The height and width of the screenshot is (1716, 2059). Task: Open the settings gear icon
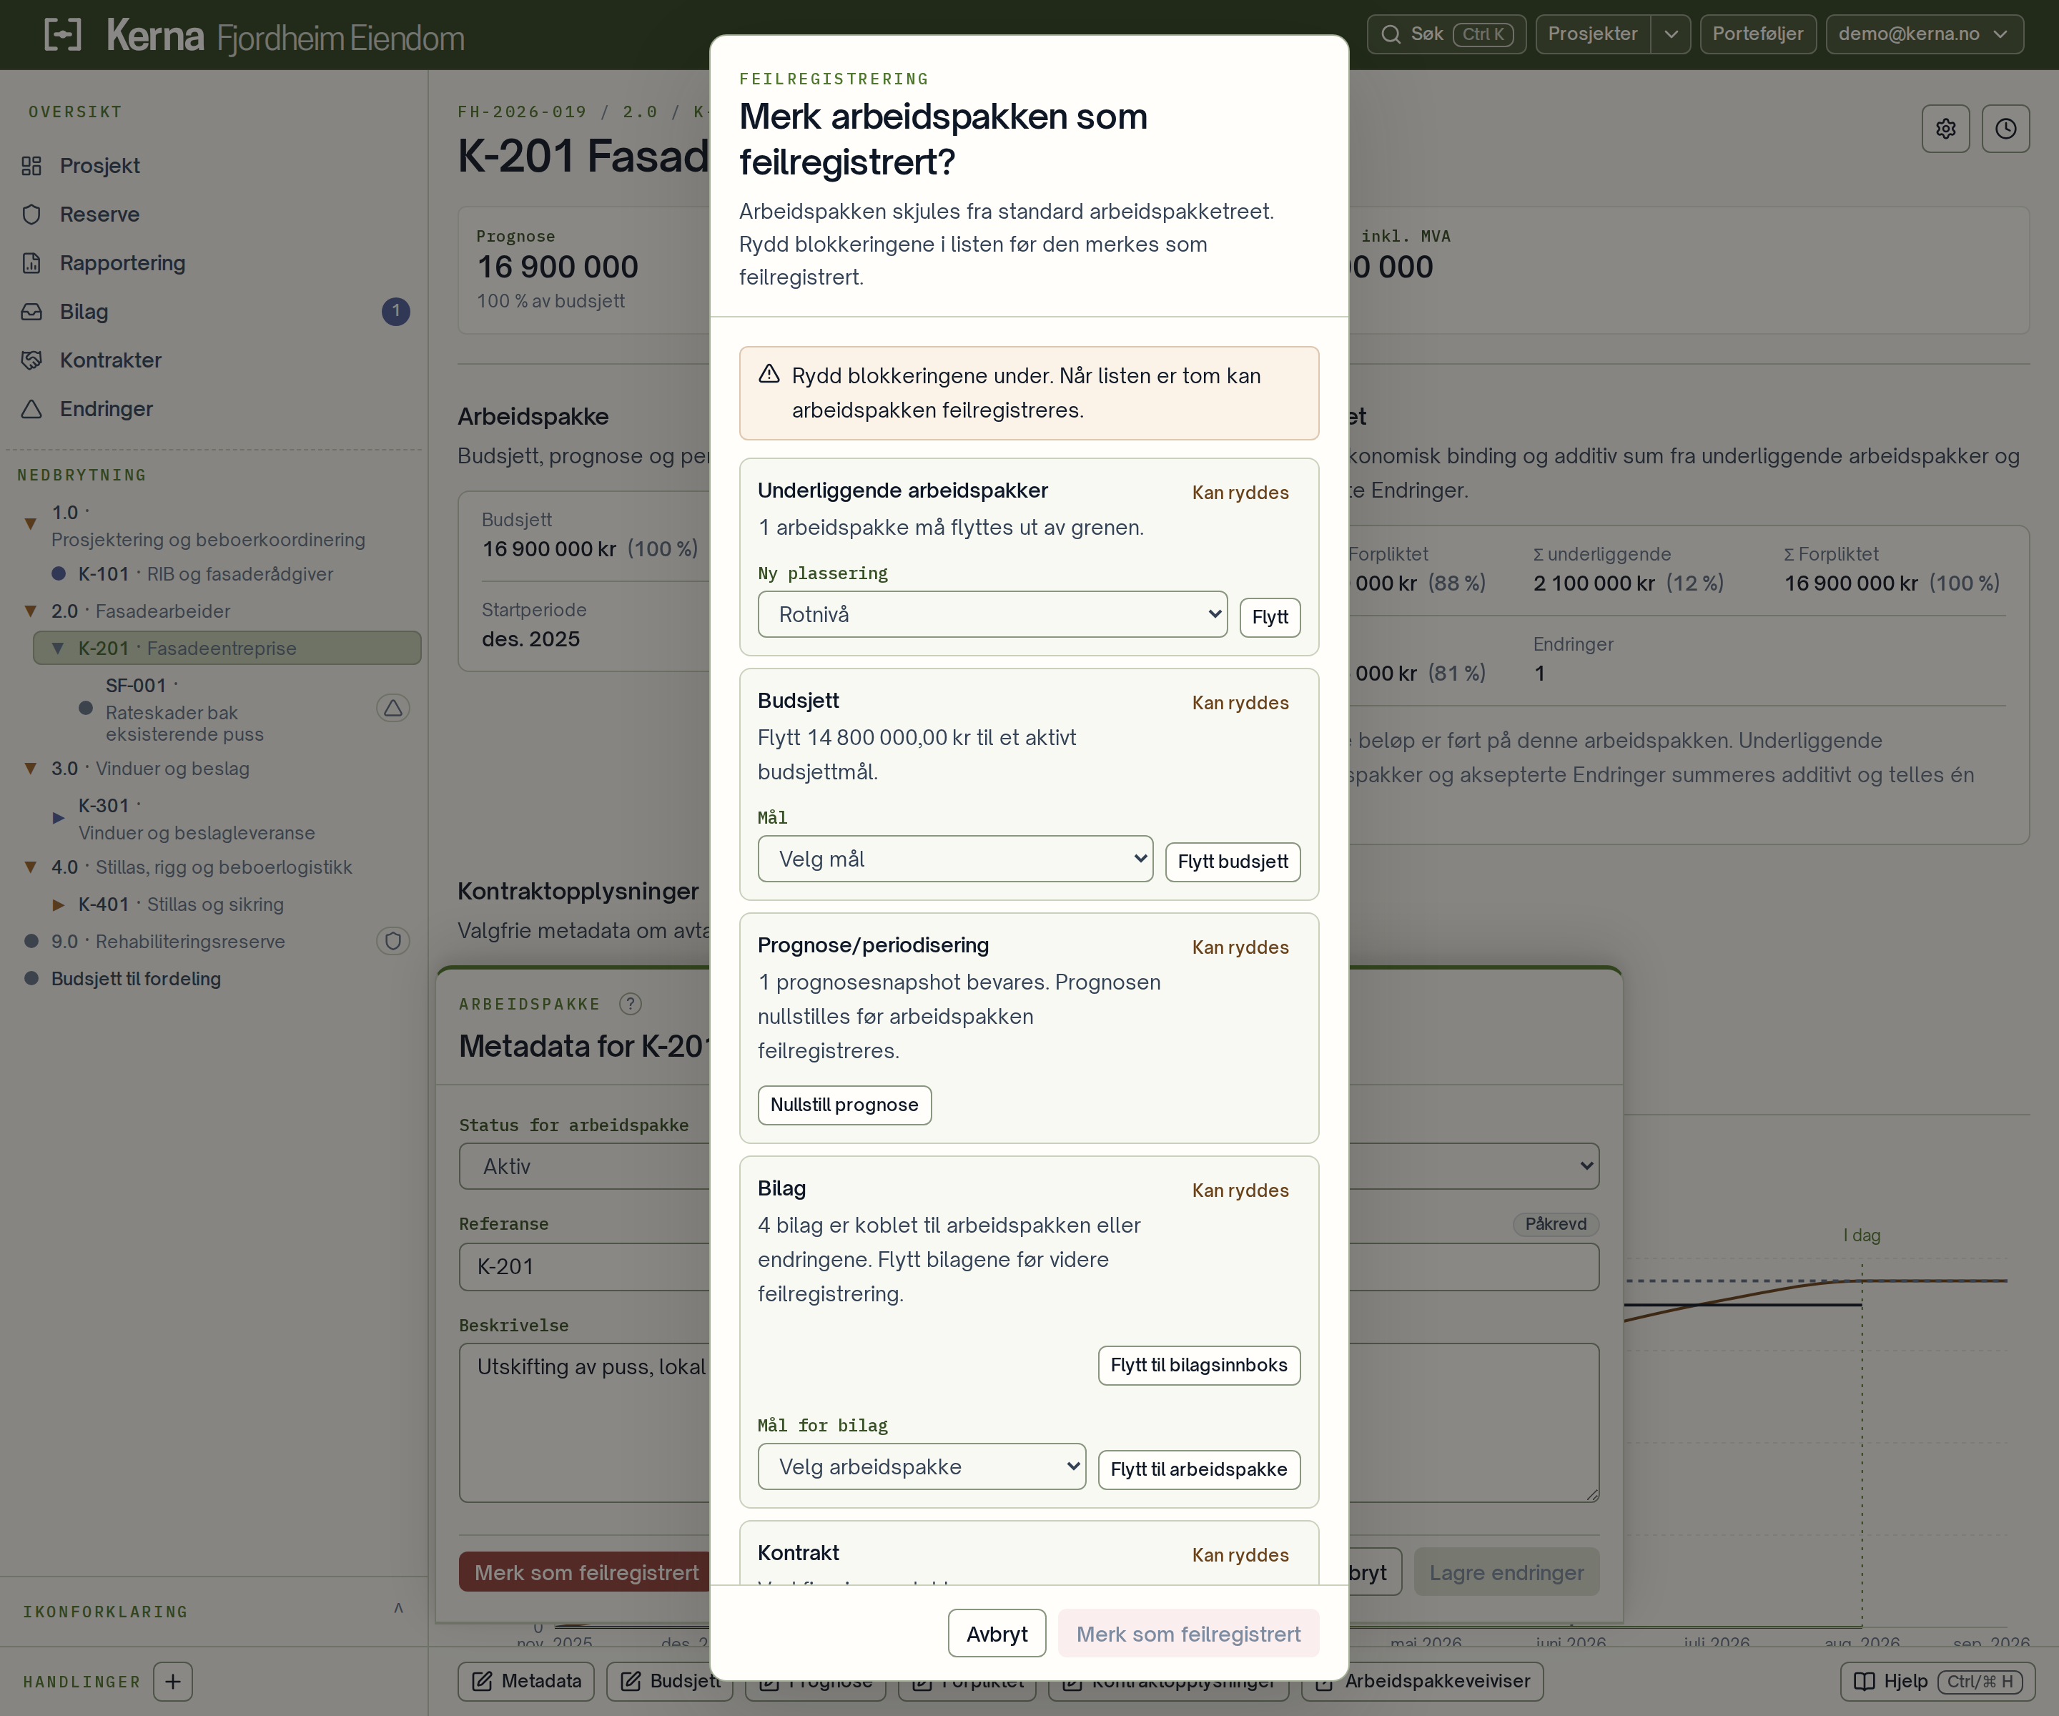coord(1945,129)
